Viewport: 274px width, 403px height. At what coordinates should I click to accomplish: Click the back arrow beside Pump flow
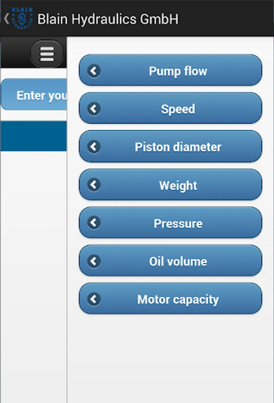coord(94,71)
